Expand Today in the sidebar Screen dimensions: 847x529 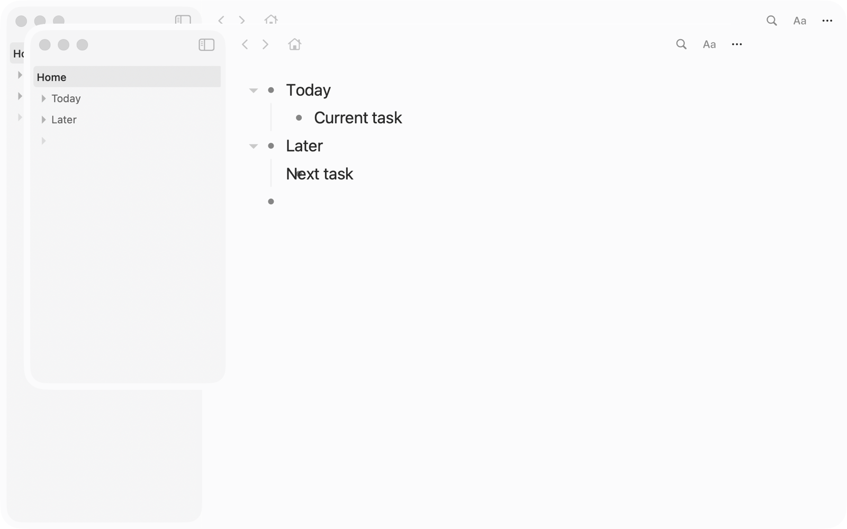(x=43, y=98)
